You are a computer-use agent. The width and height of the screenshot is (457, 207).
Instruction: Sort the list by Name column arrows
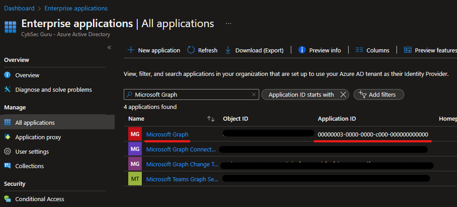pos(211,119)
